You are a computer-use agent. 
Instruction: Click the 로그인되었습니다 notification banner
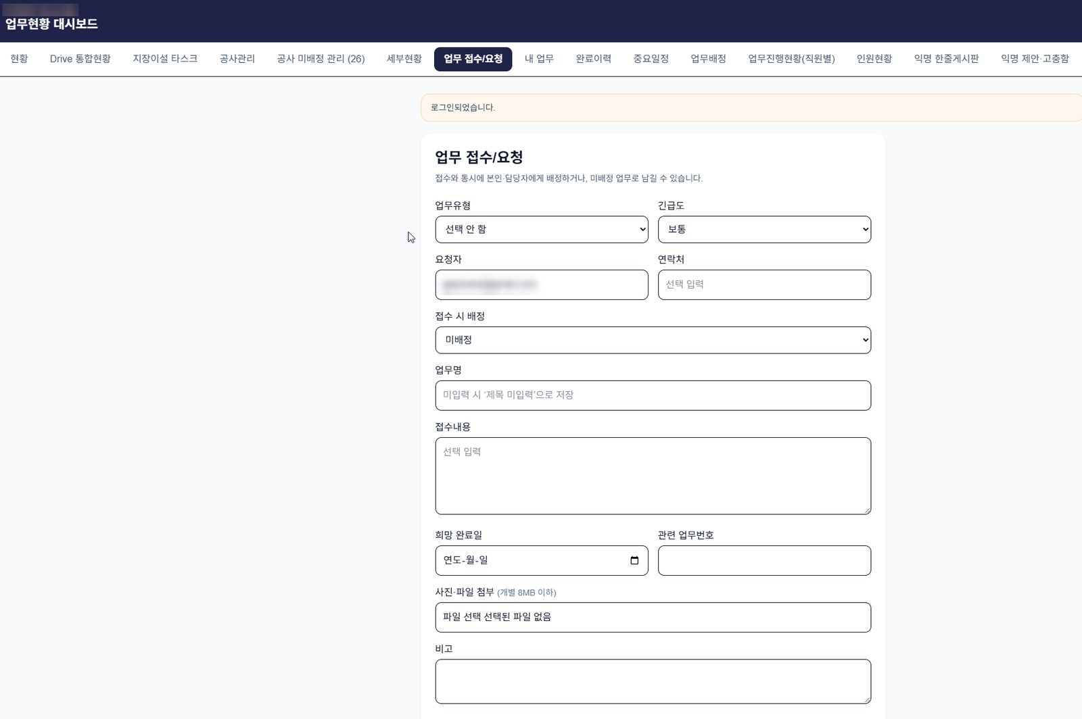tap(751, 107)
